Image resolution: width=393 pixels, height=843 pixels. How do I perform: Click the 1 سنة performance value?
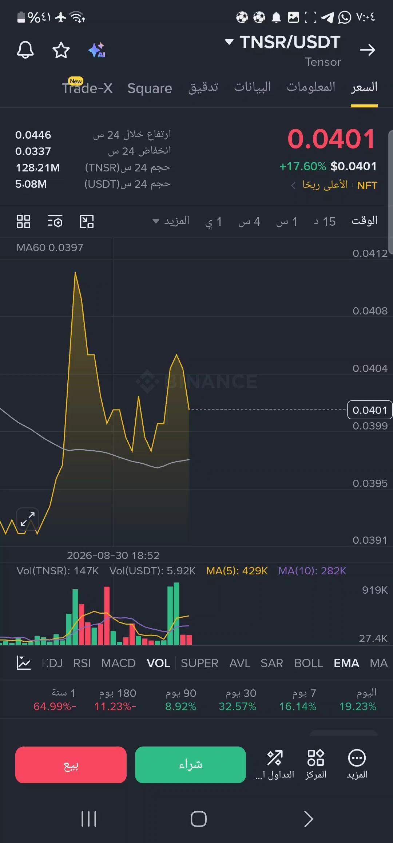tap(55, 707)
